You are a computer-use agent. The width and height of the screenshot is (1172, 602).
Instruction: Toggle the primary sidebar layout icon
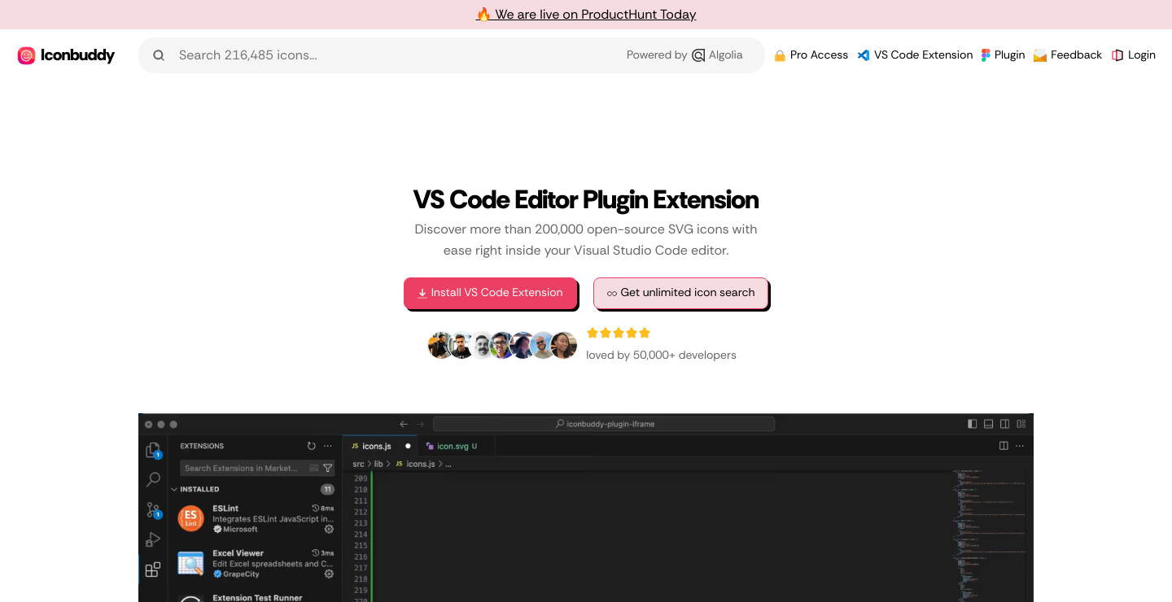click(x=972, y=424)
